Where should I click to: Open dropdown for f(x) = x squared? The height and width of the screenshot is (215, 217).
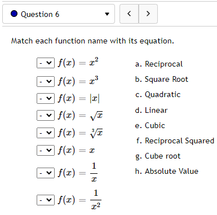click(46, 63)
